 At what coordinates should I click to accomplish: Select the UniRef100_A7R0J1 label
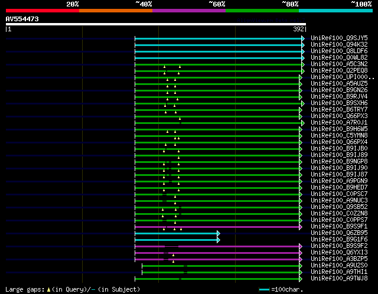click(x=339, y=122)
